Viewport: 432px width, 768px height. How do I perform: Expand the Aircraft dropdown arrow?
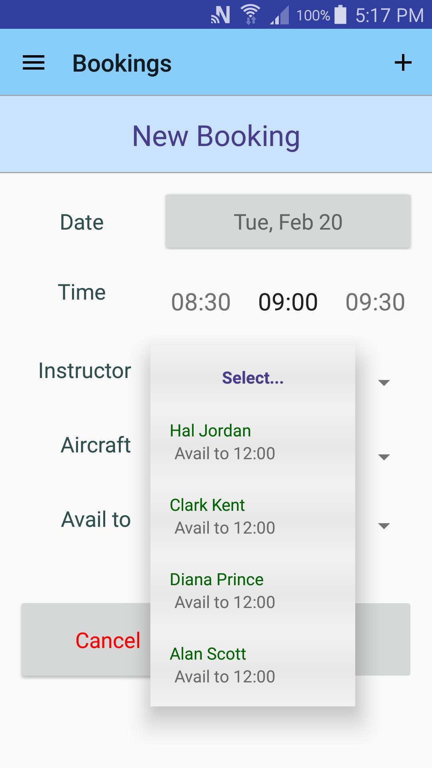(384, 457)
